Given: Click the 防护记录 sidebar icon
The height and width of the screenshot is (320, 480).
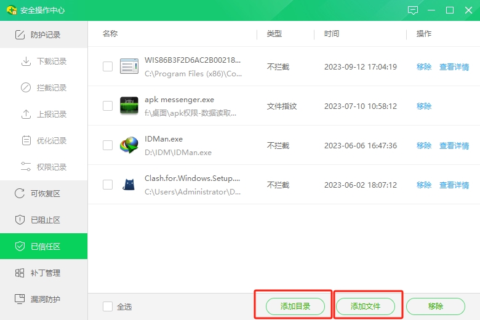Looking at the screenshot, I should [20, 35].
